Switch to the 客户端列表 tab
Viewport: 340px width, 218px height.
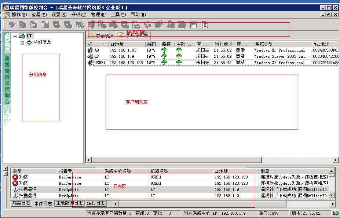tap(133, 35)
